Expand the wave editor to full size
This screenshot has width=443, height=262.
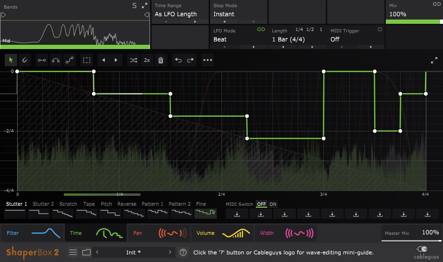click(434, 60)
